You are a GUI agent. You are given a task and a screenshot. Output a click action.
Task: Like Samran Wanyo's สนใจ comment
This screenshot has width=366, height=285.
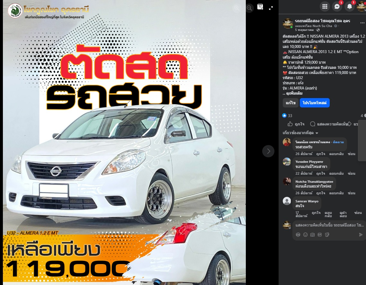[x=316, y=213]
